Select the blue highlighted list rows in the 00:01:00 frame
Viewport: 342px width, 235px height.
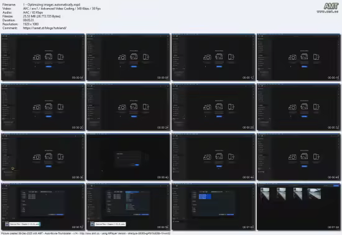coord(205,196)
